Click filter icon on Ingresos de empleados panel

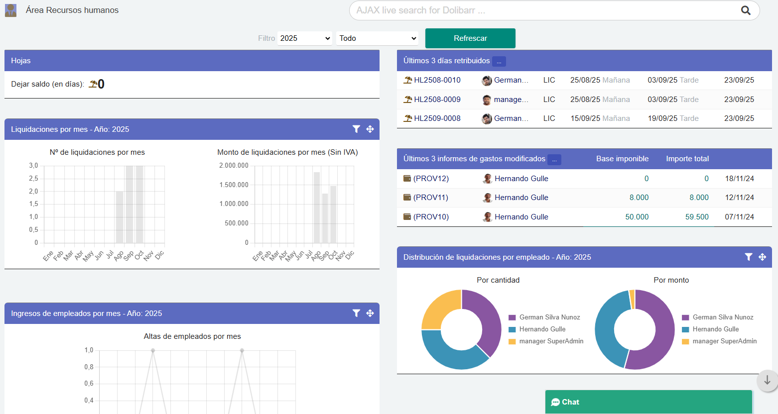(x=356, y=313)
